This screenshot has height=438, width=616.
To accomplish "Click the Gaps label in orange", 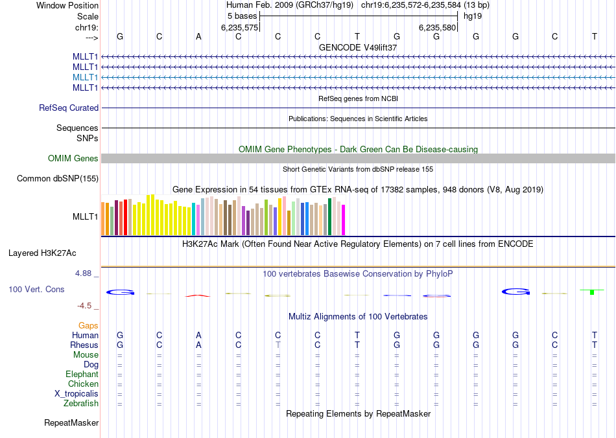I will 88,325.
